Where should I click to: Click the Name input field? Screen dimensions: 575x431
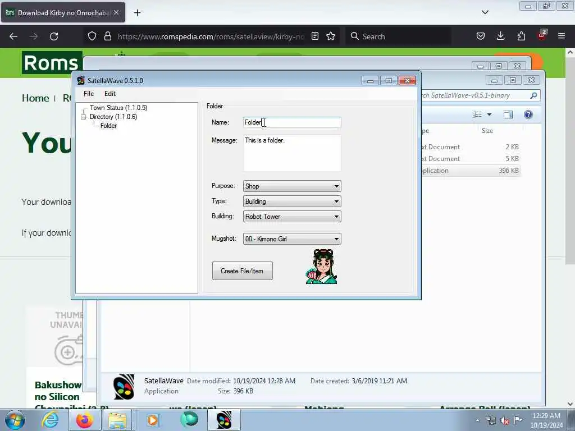(292, 122)
